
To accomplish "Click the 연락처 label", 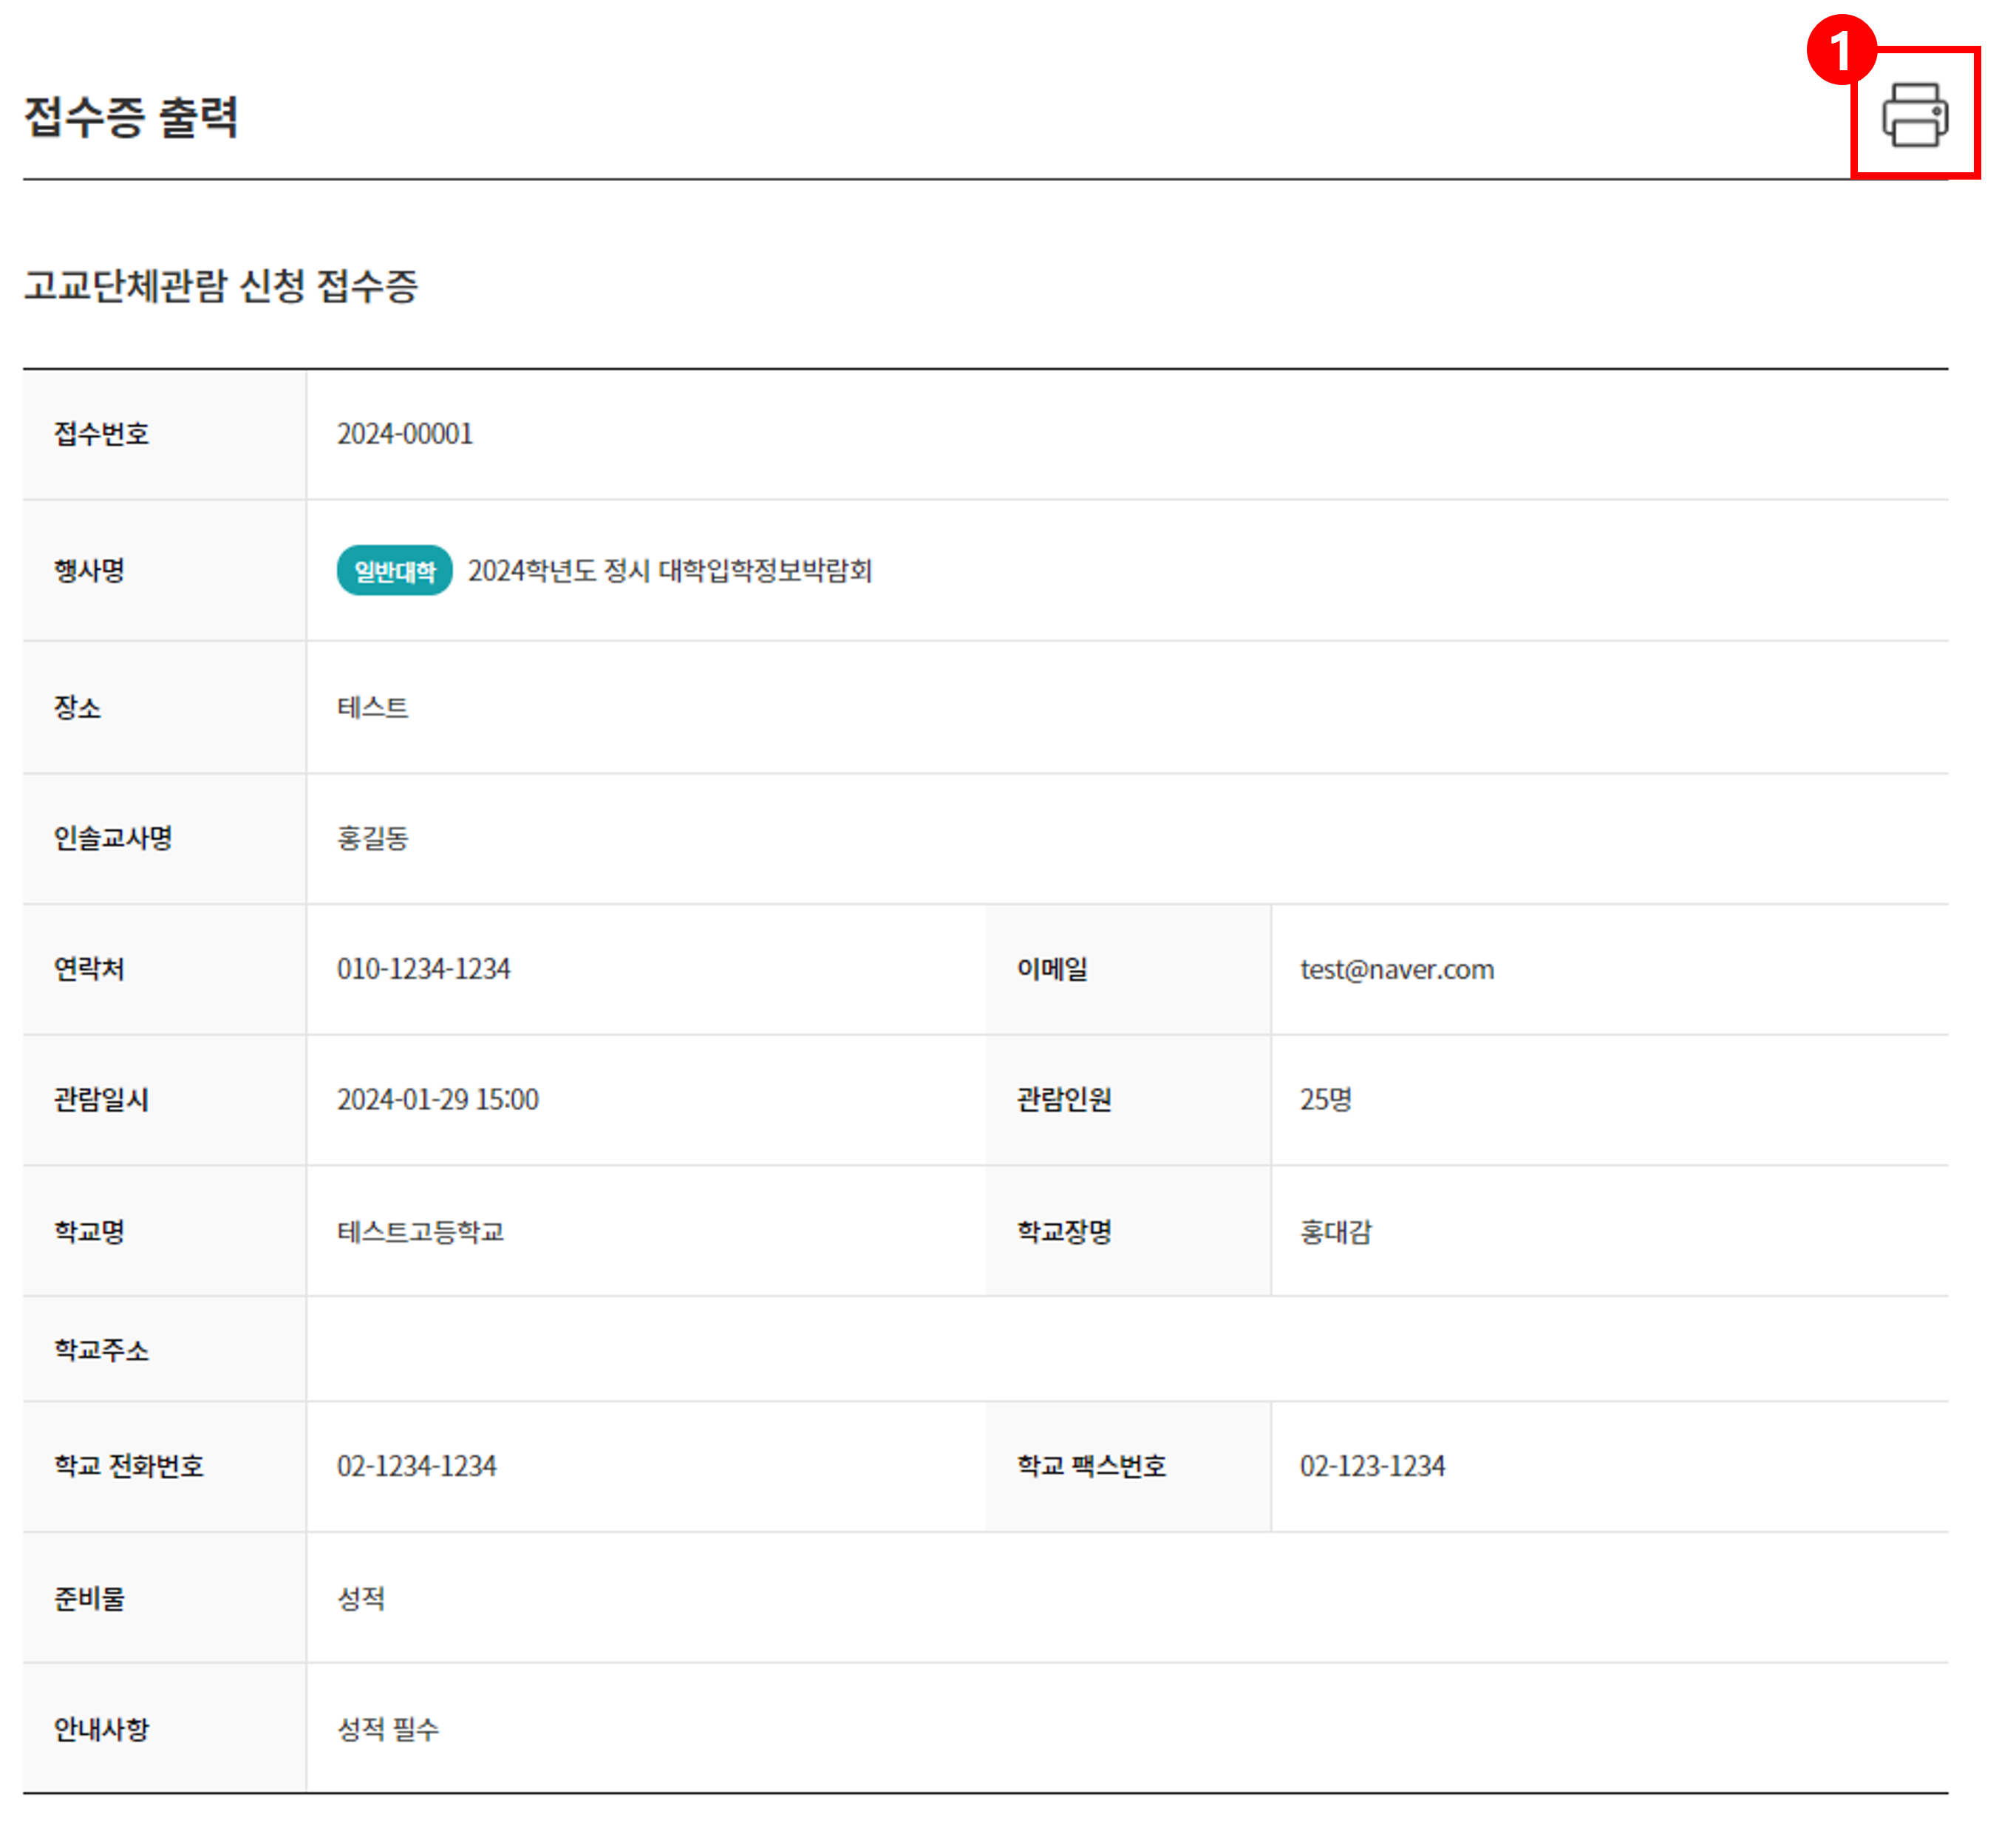I will (90, 969).
